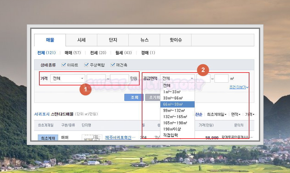Select 직접입력 area option
Viewport: 290px width, 173px height.
coord(177,135)
